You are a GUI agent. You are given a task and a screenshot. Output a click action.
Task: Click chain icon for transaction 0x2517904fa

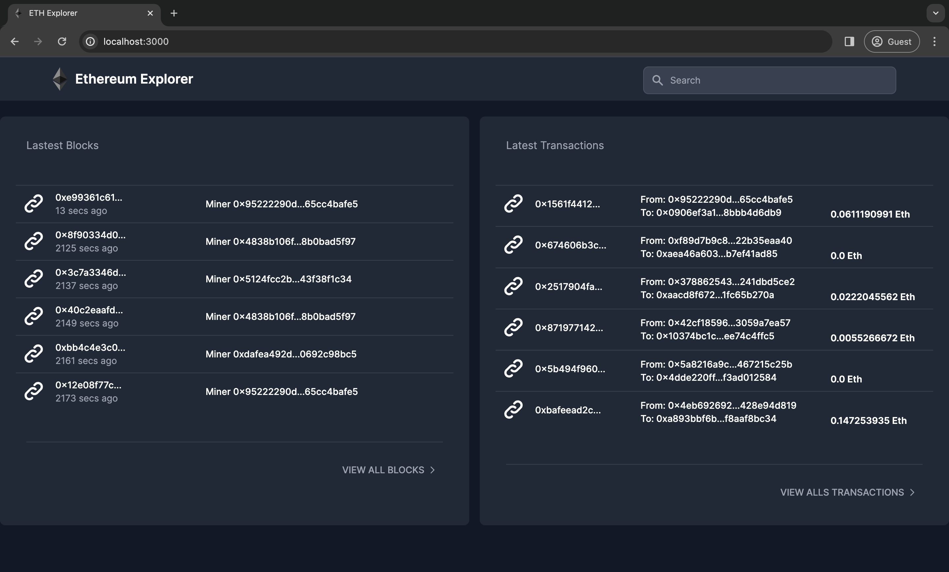pyautogui.click(x=513, y=286)
